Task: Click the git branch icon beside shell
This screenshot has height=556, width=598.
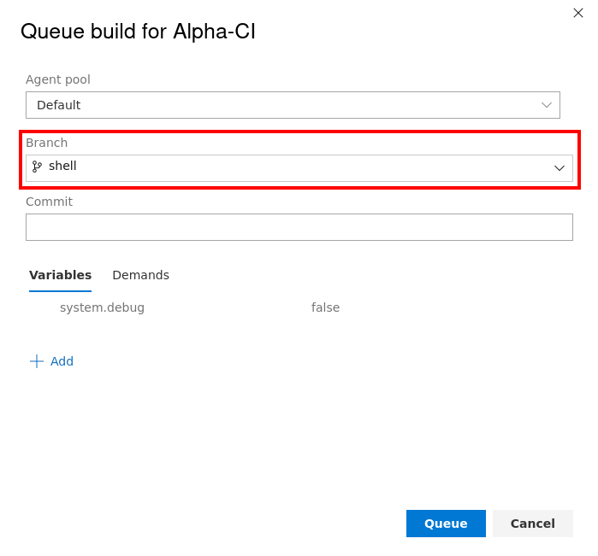Action: coord(37,167)
